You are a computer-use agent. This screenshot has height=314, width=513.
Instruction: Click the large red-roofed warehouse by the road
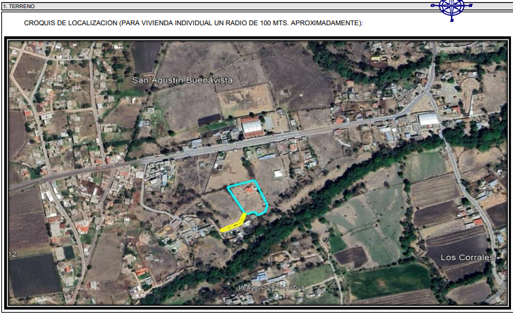click(251, 127)
